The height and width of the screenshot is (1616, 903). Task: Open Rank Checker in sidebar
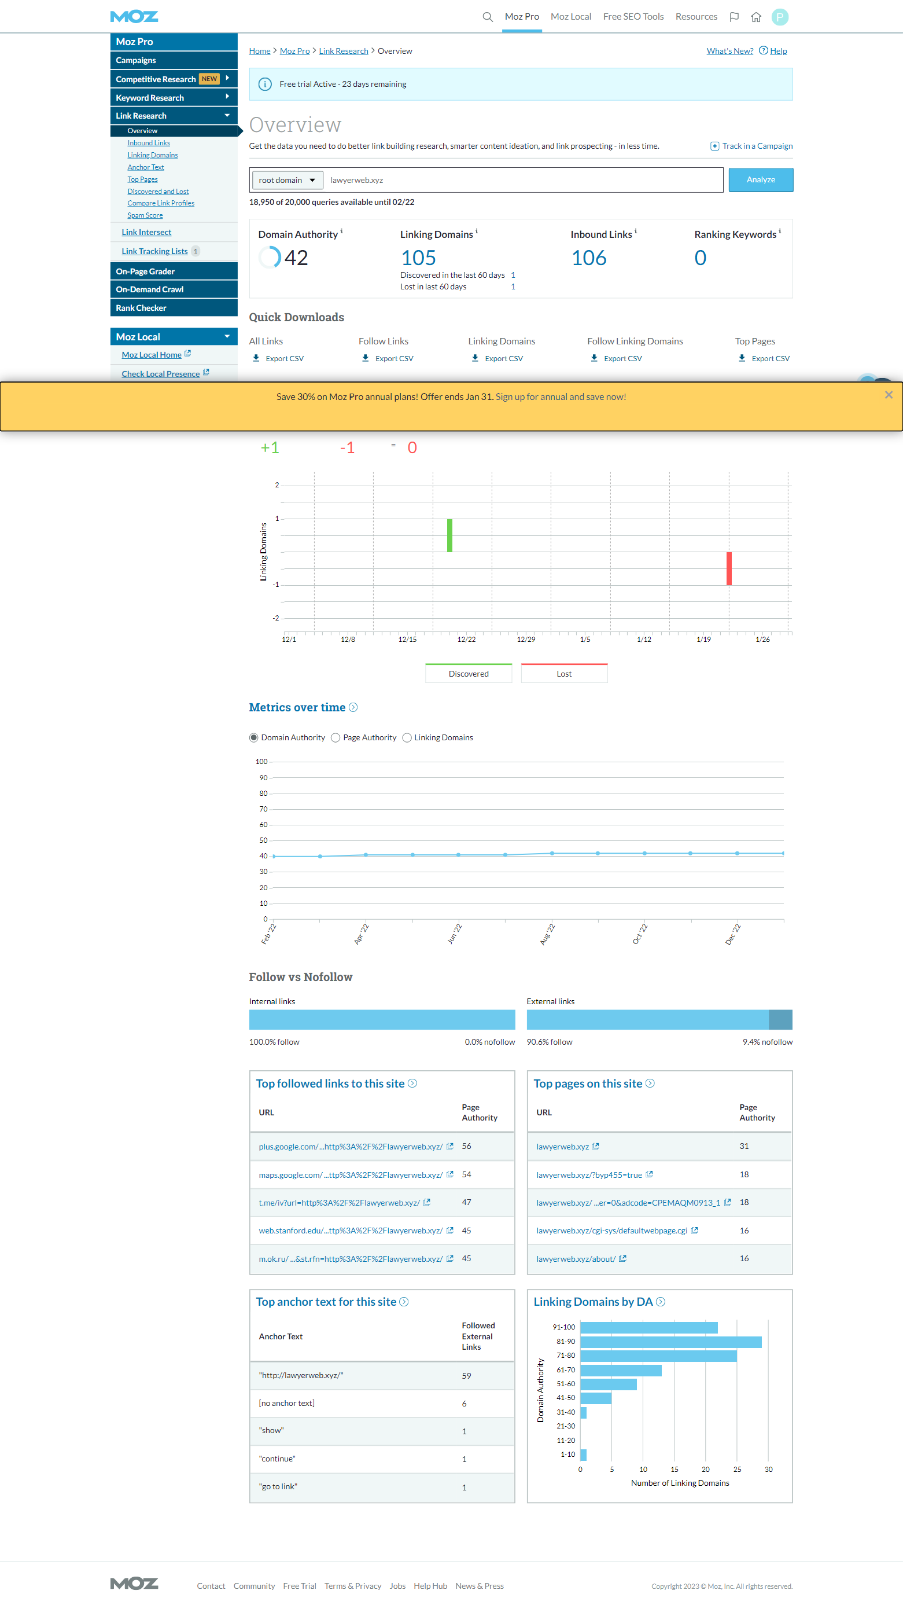click(x=174, y=307)
